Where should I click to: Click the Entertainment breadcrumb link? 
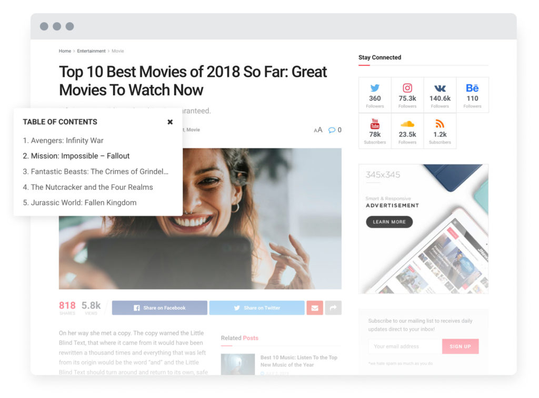91,51
